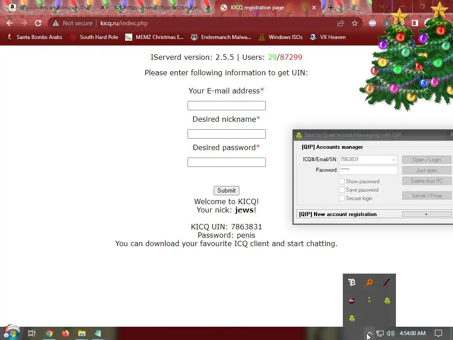
Task: Launch Chrome from the taskbar
Action: (x=49, y=333)
